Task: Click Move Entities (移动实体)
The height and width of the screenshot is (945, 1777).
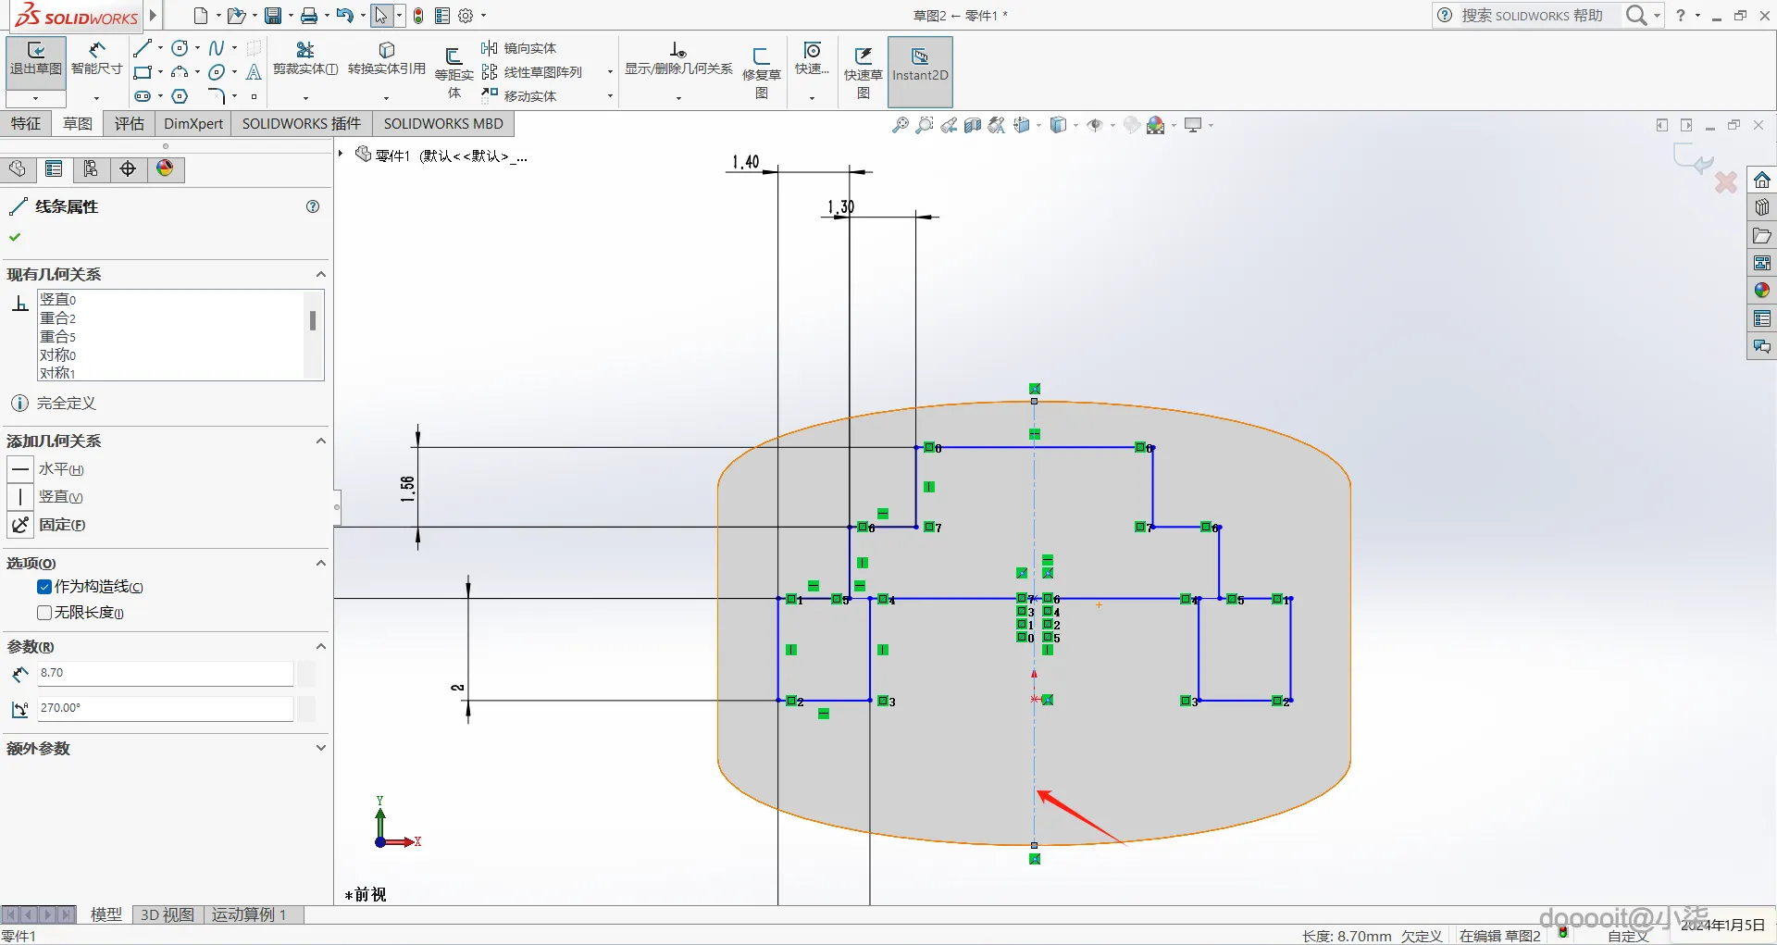Action: (519, 96)
